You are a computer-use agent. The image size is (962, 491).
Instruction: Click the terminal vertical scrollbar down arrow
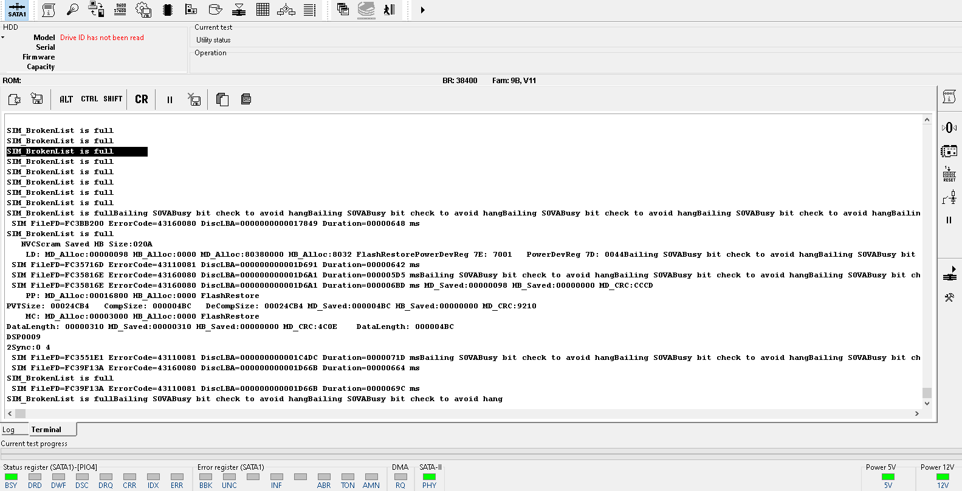(927, 403)
